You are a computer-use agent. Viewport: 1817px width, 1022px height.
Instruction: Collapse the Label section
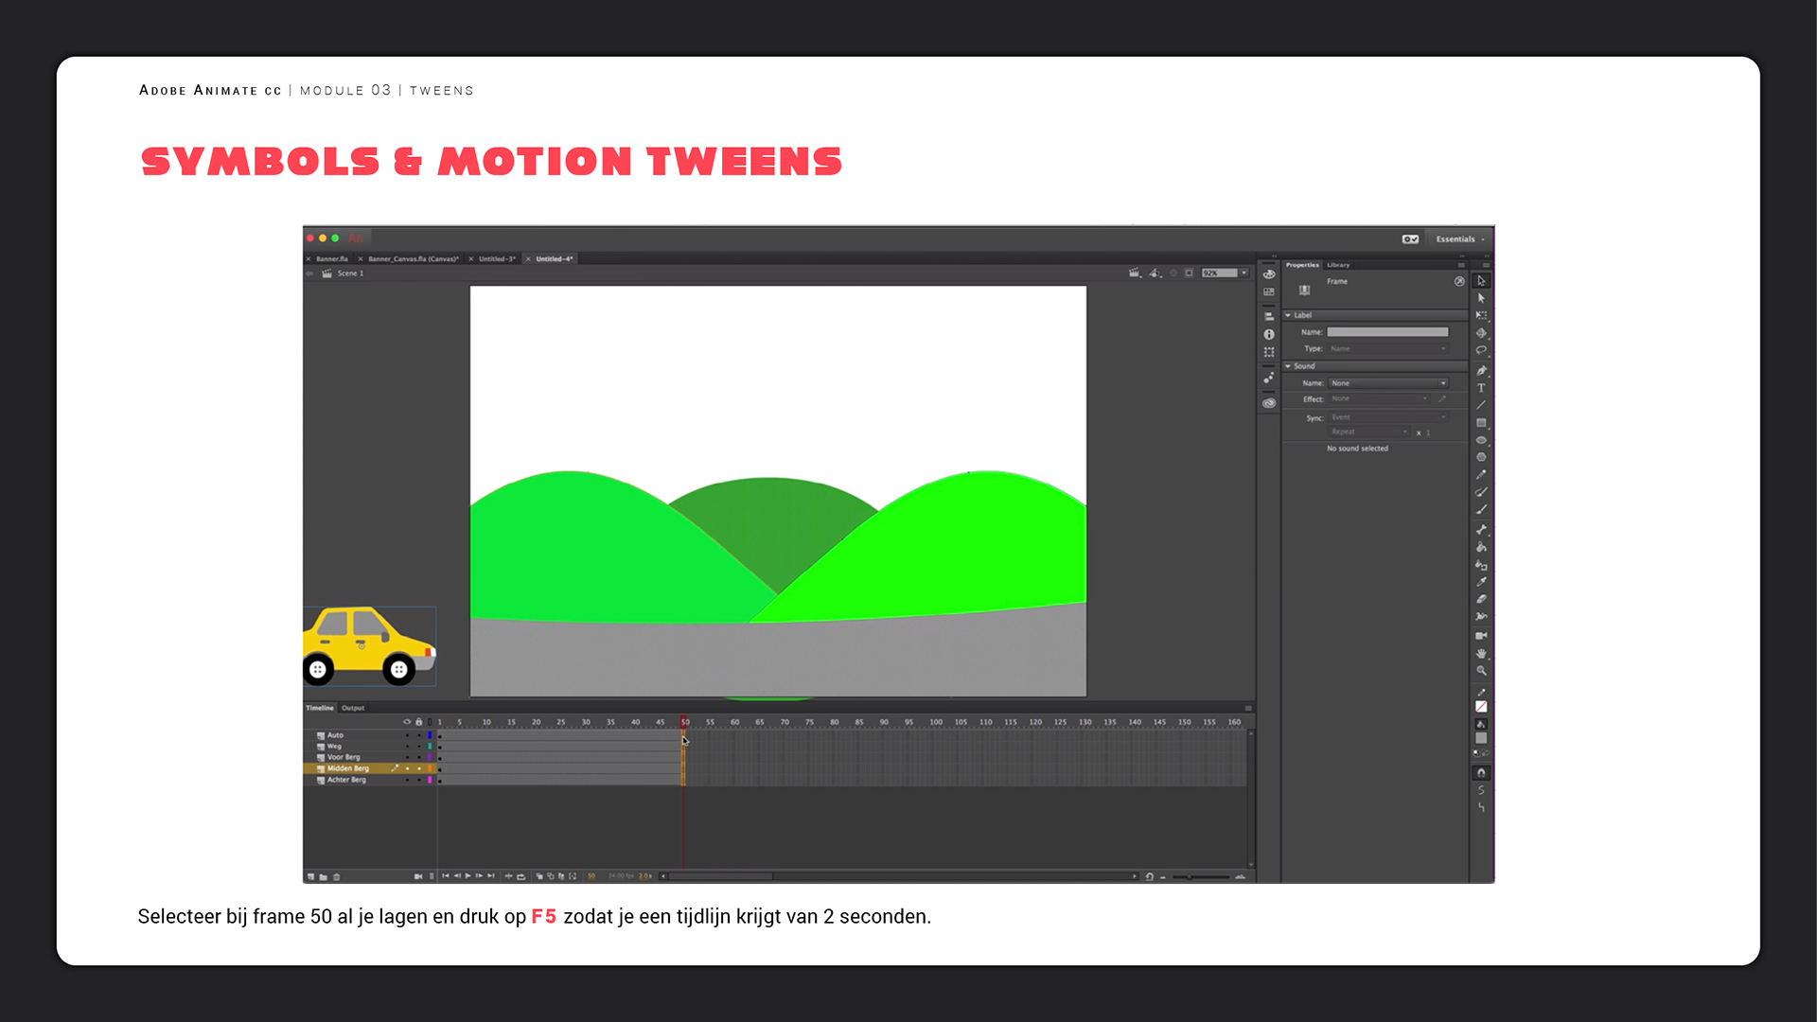(x=1288, y=315)
